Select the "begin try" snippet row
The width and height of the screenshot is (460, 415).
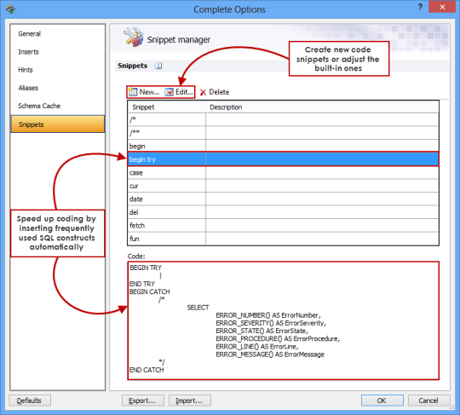tap(284, 159)
